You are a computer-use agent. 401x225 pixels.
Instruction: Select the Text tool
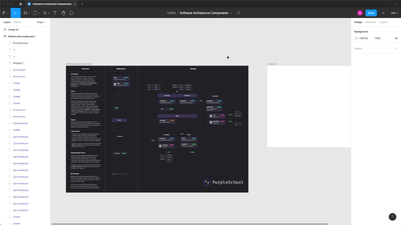coord(55,13)
